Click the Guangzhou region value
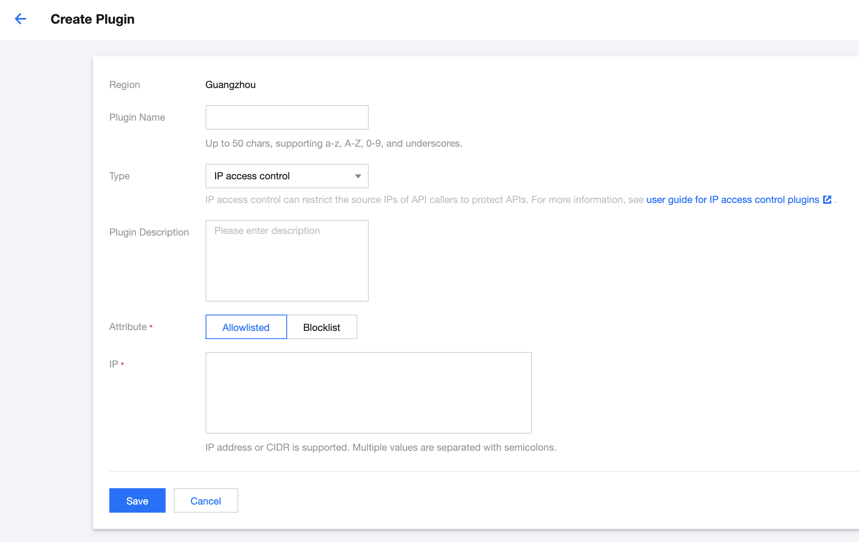The width and height of the screenshot is (859, 542). [230, 85]
